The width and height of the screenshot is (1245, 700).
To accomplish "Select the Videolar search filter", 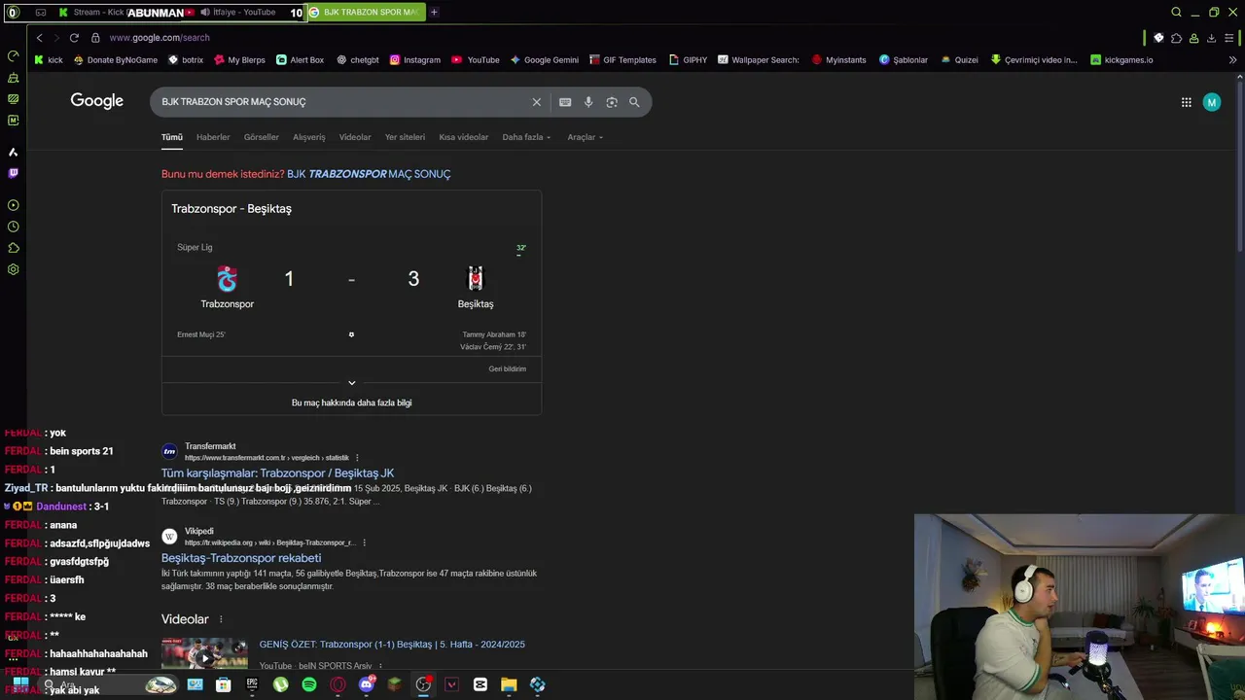I will point(355,137).
